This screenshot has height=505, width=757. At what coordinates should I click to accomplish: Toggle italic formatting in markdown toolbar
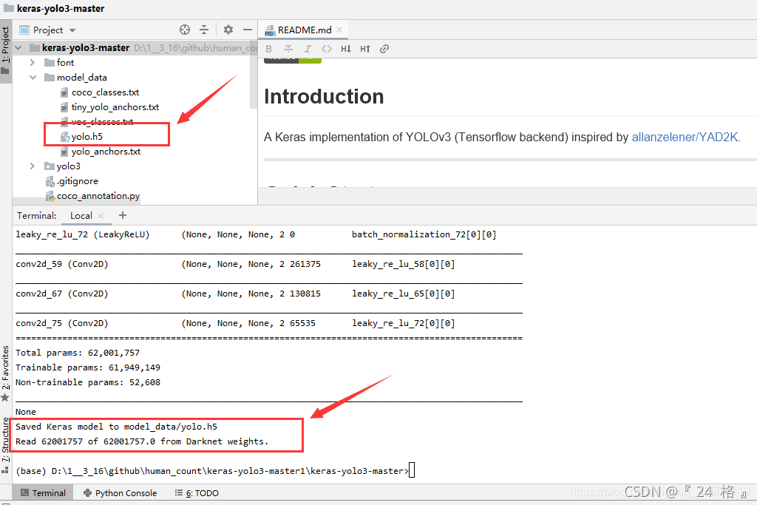point(307,49)
